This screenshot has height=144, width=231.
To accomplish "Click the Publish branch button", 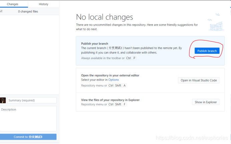I will click(207, 51).
